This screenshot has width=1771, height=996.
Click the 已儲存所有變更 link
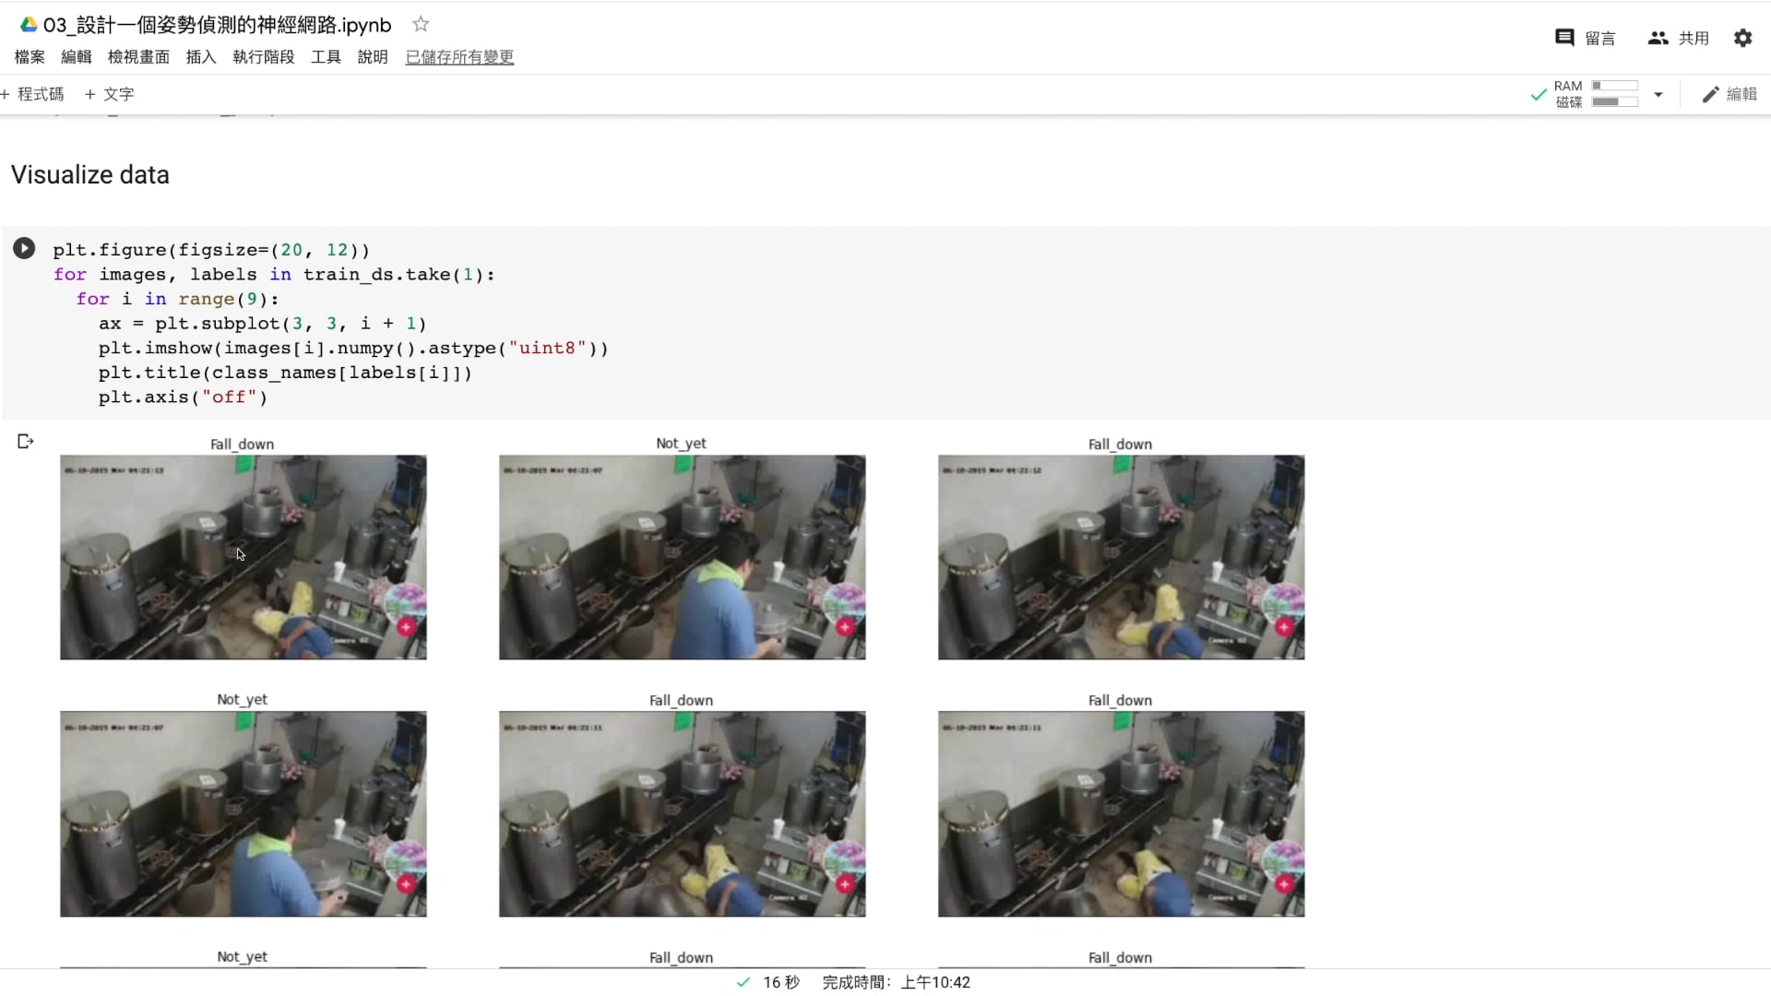tap(459, 57)
